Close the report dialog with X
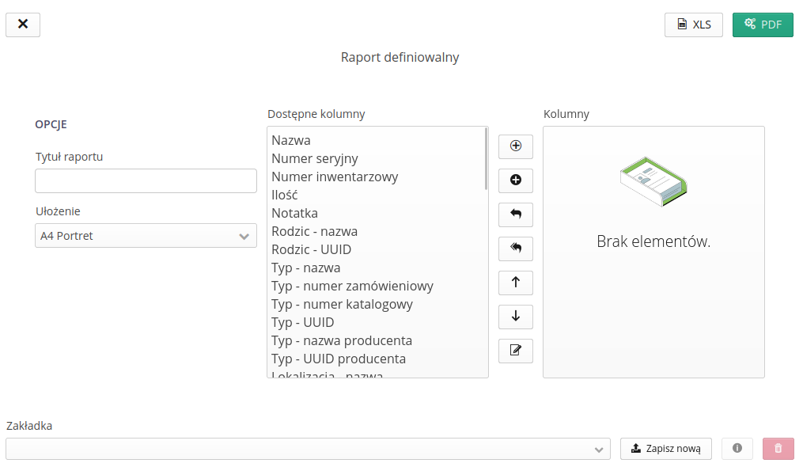The height and width of the screenshot is (467, 803). tap(23, 25)
